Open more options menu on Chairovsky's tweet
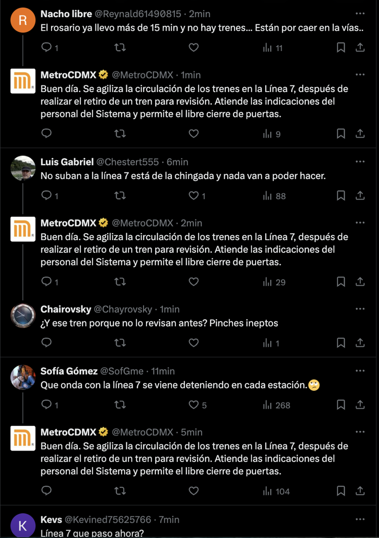 360,309
